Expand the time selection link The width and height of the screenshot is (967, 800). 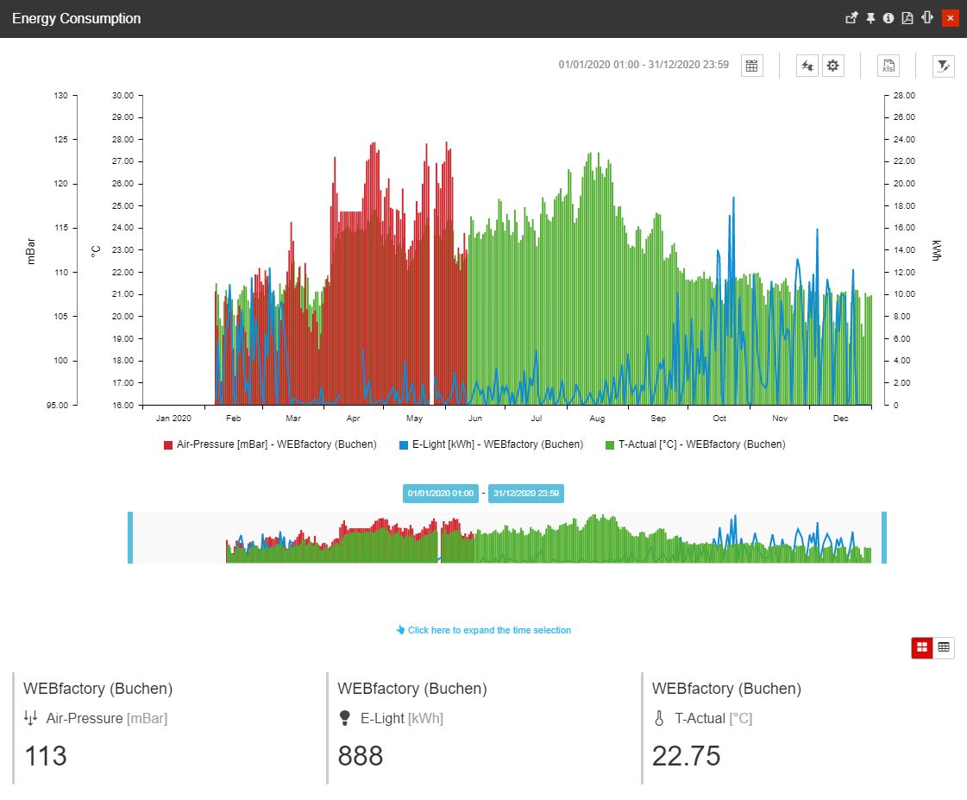(484, 630)
